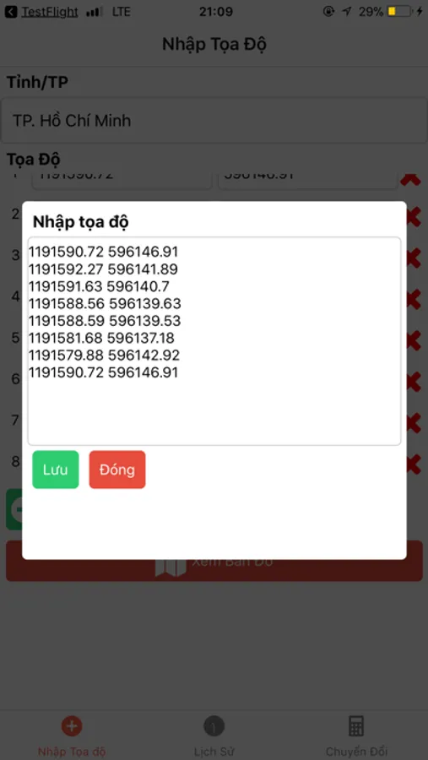Tap the rotation lock status icon

pos(328,11)
